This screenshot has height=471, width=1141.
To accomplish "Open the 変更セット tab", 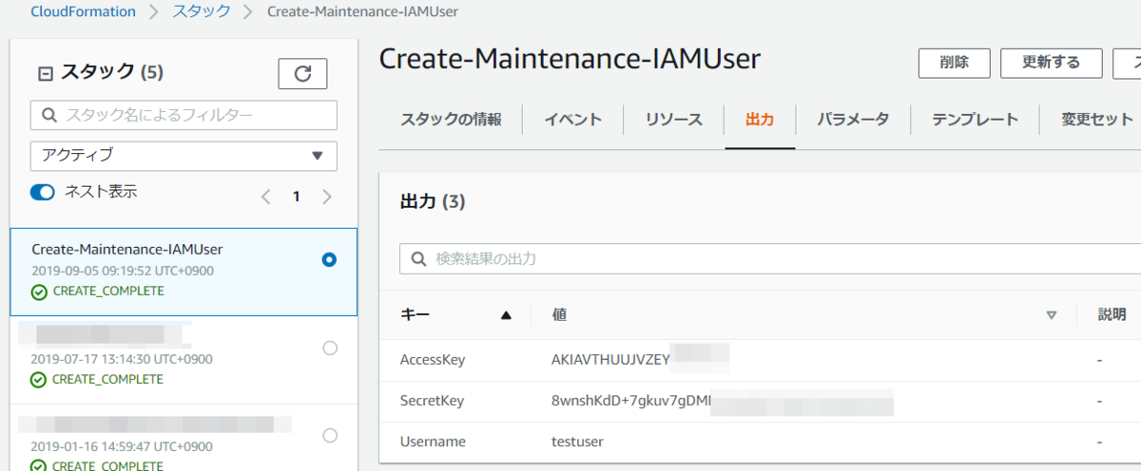I will click(1098, 120).
